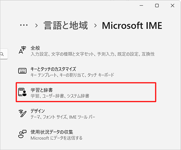Select the 学習と辞書 entry title

pos(42,90)
